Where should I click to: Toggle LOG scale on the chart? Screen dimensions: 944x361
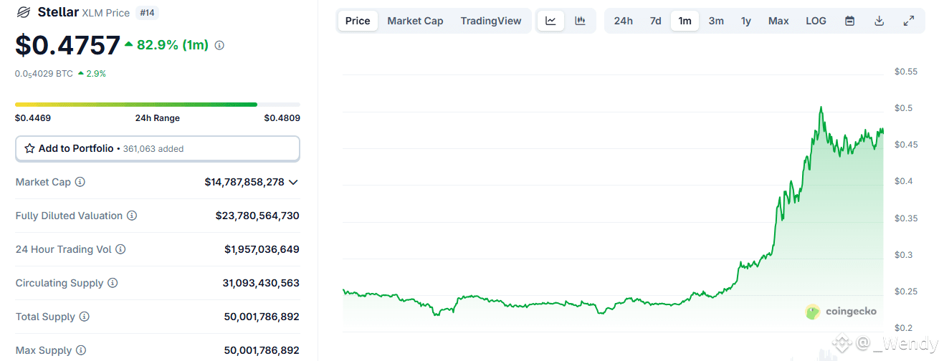[816, 21]
